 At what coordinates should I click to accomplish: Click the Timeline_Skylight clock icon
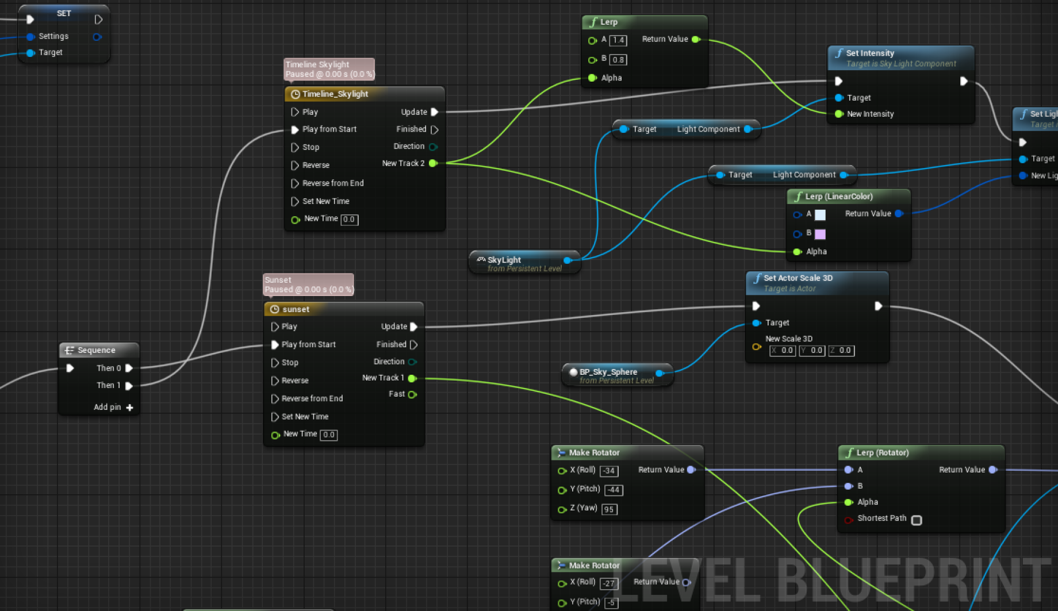click(295, 94)
